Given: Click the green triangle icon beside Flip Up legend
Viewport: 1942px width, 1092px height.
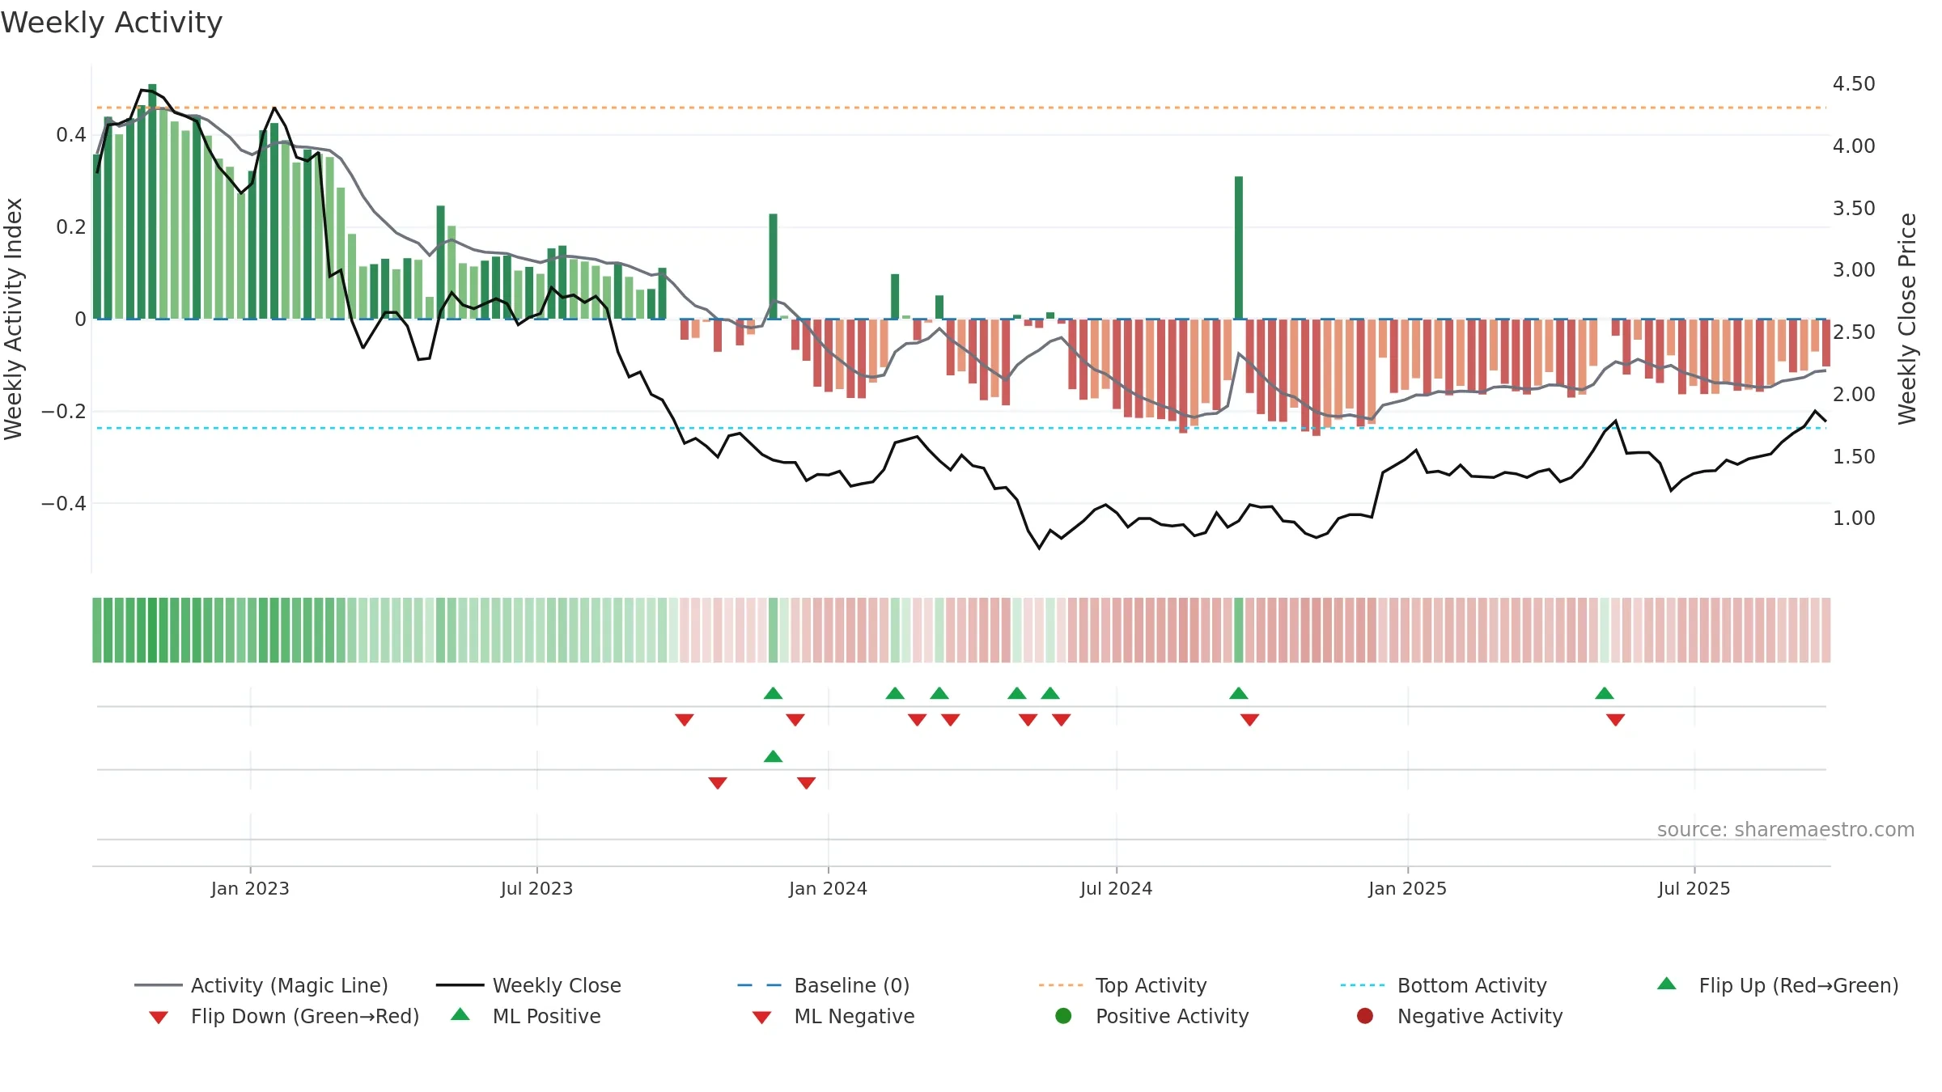Looking at the screenshot, I should click(1667, 984).
